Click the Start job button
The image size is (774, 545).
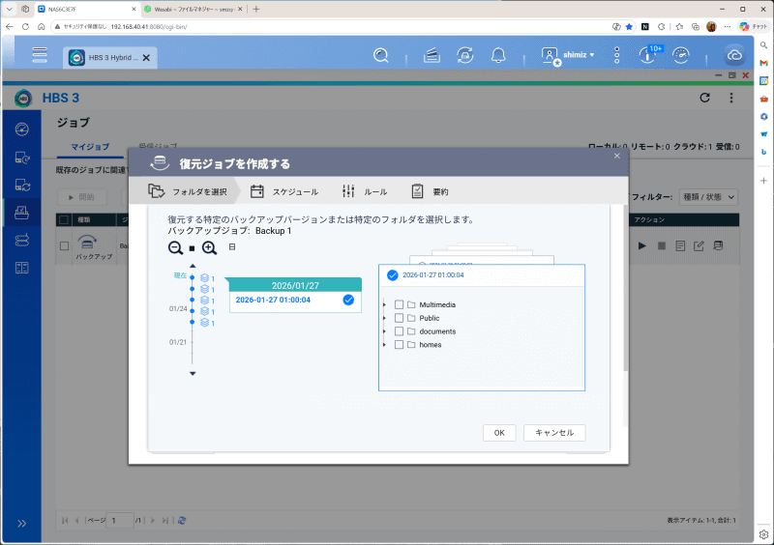pos(82,197)
